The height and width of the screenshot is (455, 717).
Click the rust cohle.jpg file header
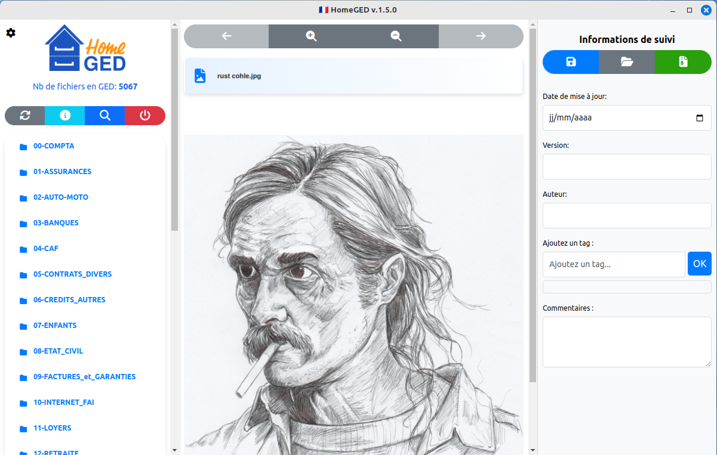[x=353, y=76]
